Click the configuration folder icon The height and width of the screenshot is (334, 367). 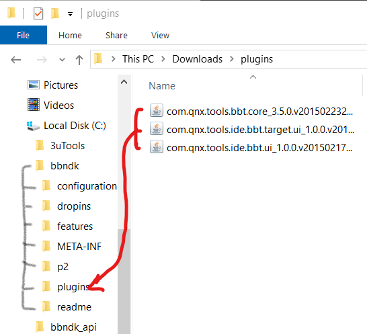coord(46,186)
